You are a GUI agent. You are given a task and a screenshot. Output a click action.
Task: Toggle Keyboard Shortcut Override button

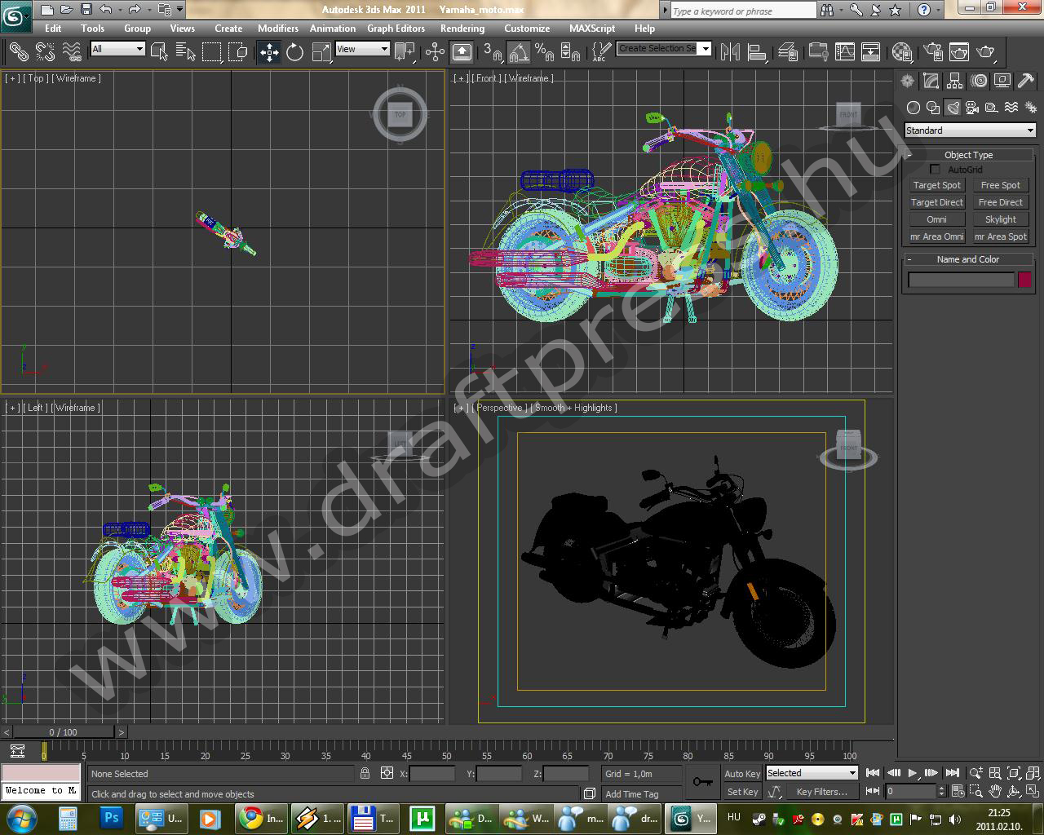[x=462, y=52]
